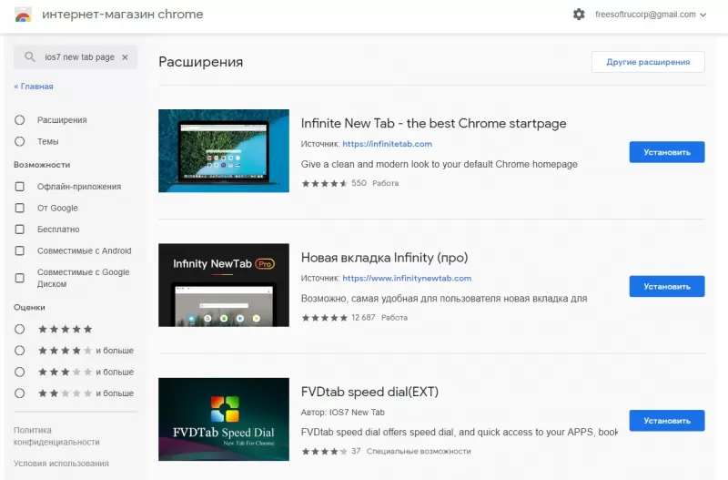Click the star rating of Infinite New Tab
The height and width of the screenshot is (480, 728).
point(324,183)
